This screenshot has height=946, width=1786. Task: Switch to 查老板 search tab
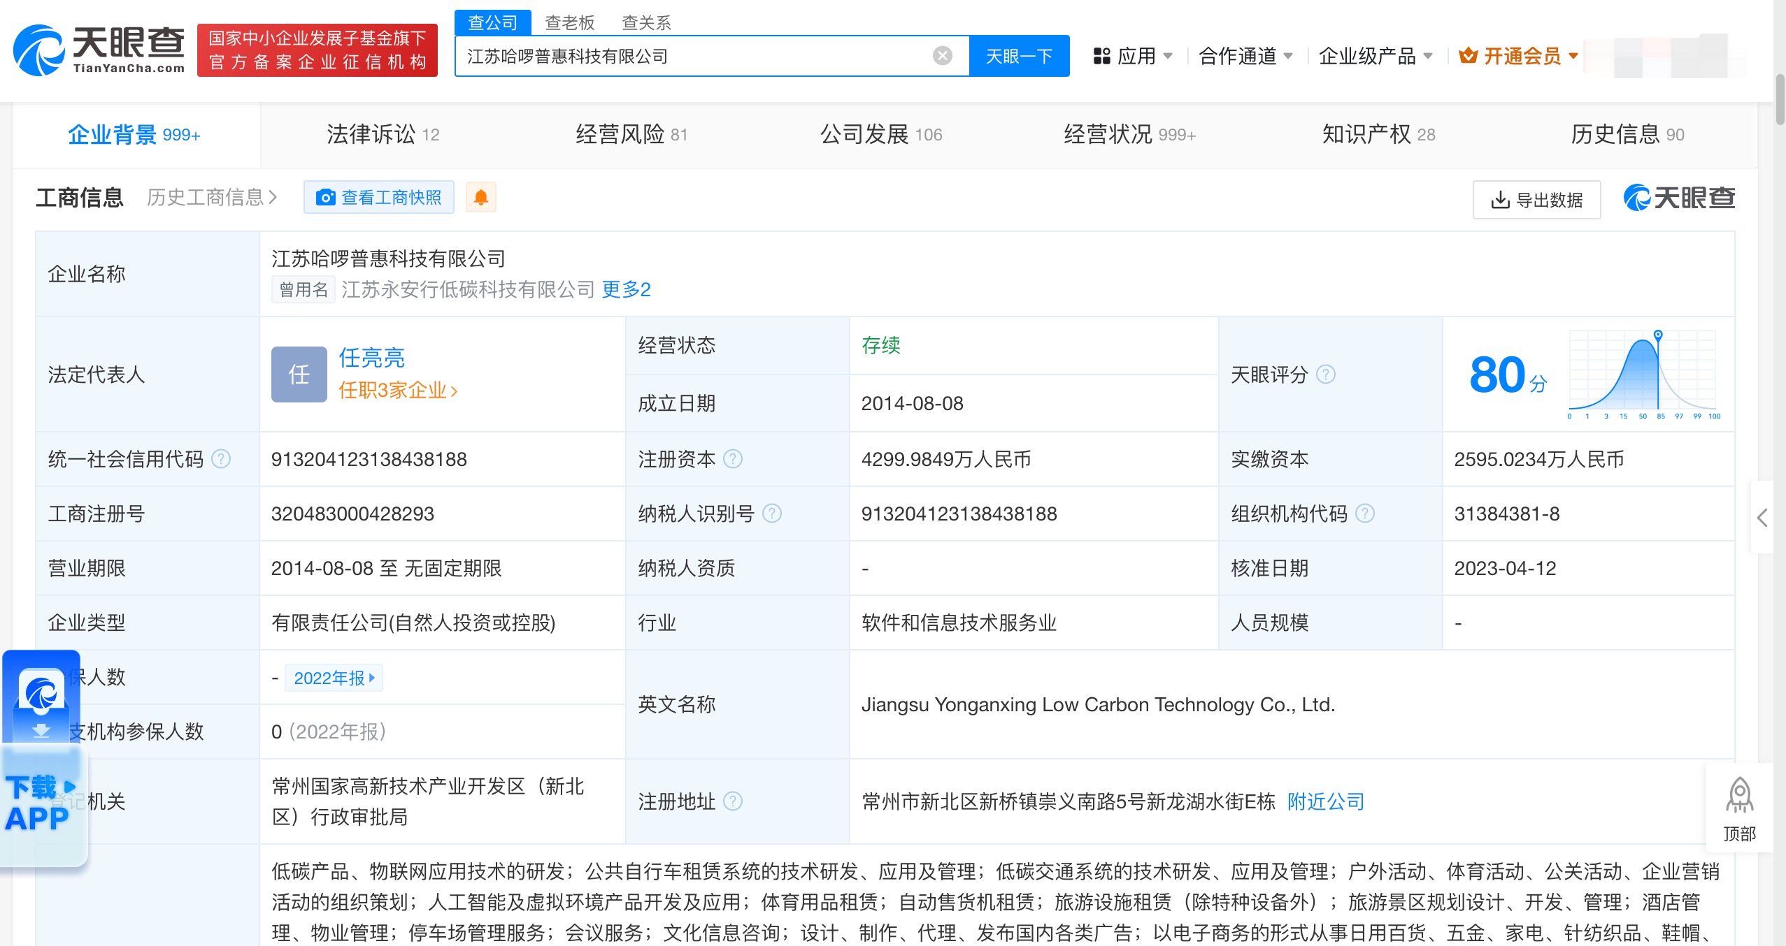569,22
